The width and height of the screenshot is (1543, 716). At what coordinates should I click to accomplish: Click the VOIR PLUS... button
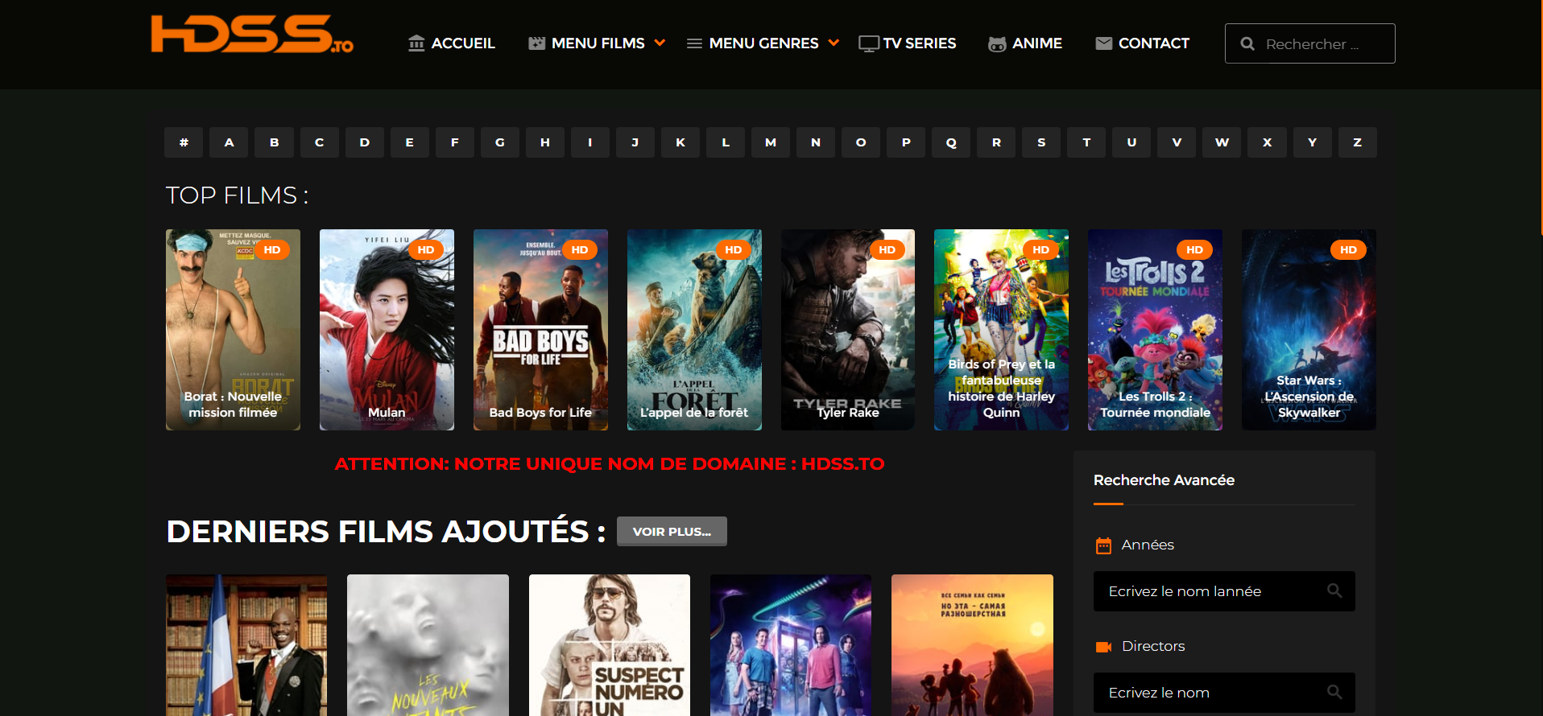tap(672, 532)
